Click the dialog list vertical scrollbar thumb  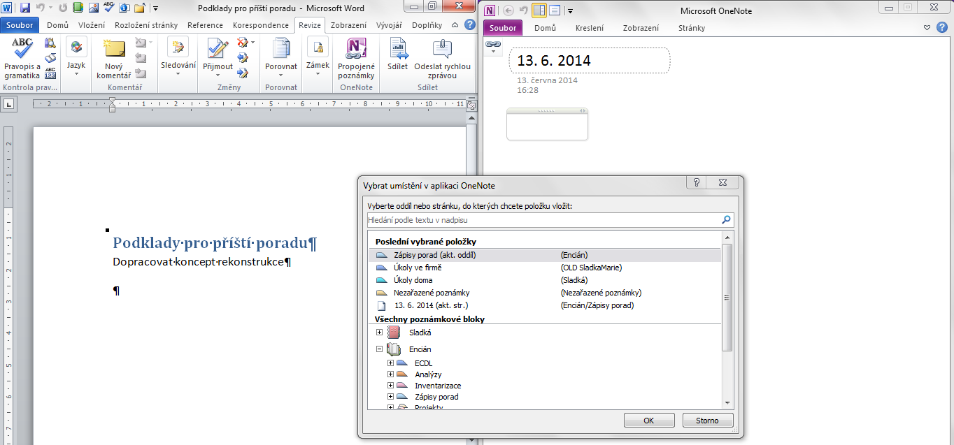point(727,297)
